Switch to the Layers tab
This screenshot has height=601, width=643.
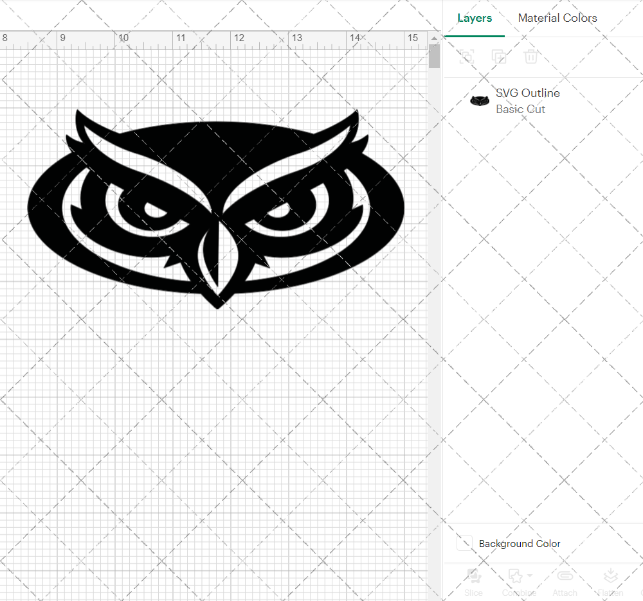475,18
